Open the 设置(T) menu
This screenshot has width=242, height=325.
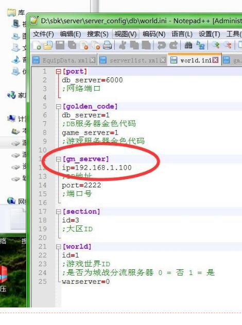coord(210,34)
